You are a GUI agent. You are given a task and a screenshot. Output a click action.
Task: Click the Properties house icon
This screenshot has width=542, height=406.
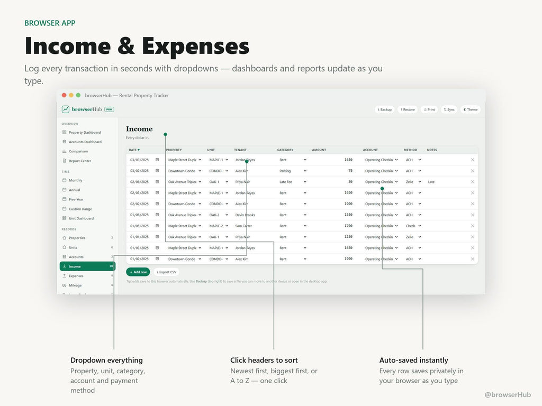[x=64, y=238]
